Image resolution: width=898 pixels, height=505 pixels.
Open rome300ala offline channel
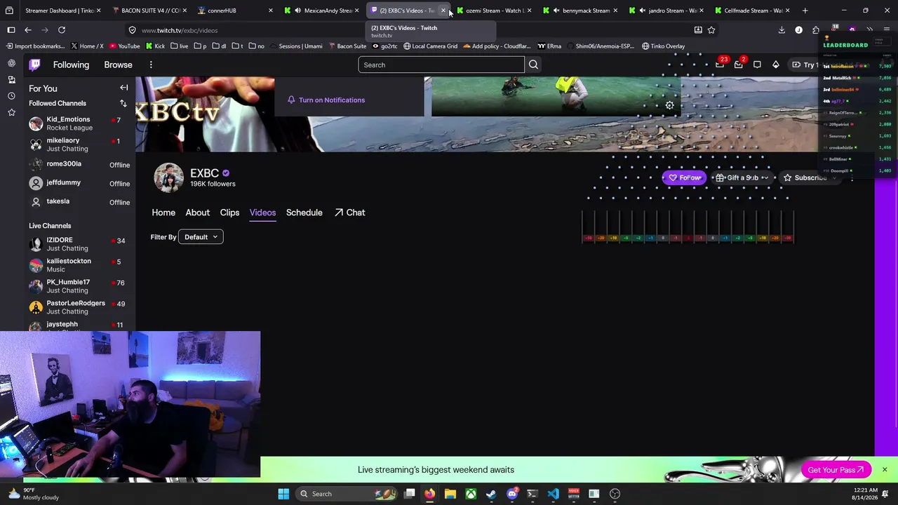(x=79, y=164)
